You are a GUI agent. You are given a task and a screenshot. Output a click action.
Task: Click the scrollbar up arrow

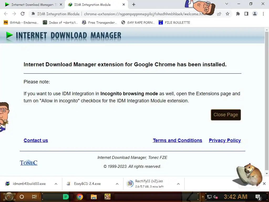point(267,30)
